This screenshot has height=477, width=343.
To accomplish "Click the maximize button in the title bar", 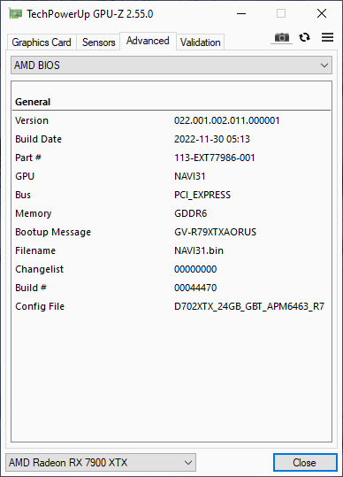I will (x=281, y=13).
